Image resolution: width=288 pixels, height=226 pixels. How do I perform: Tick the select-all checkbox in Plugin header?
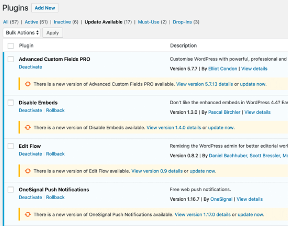pos(11,46)
